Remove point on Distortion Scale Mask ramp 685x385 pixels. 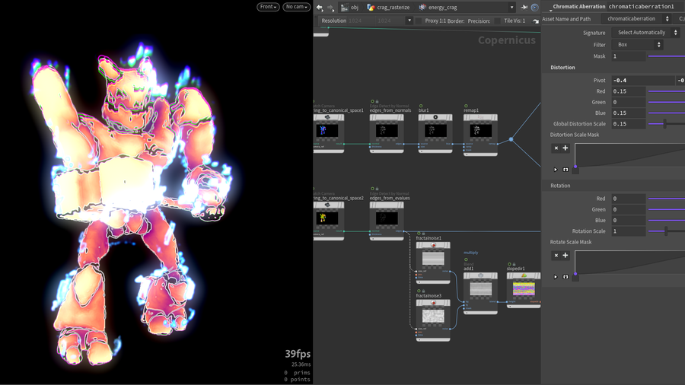(556, 148)
